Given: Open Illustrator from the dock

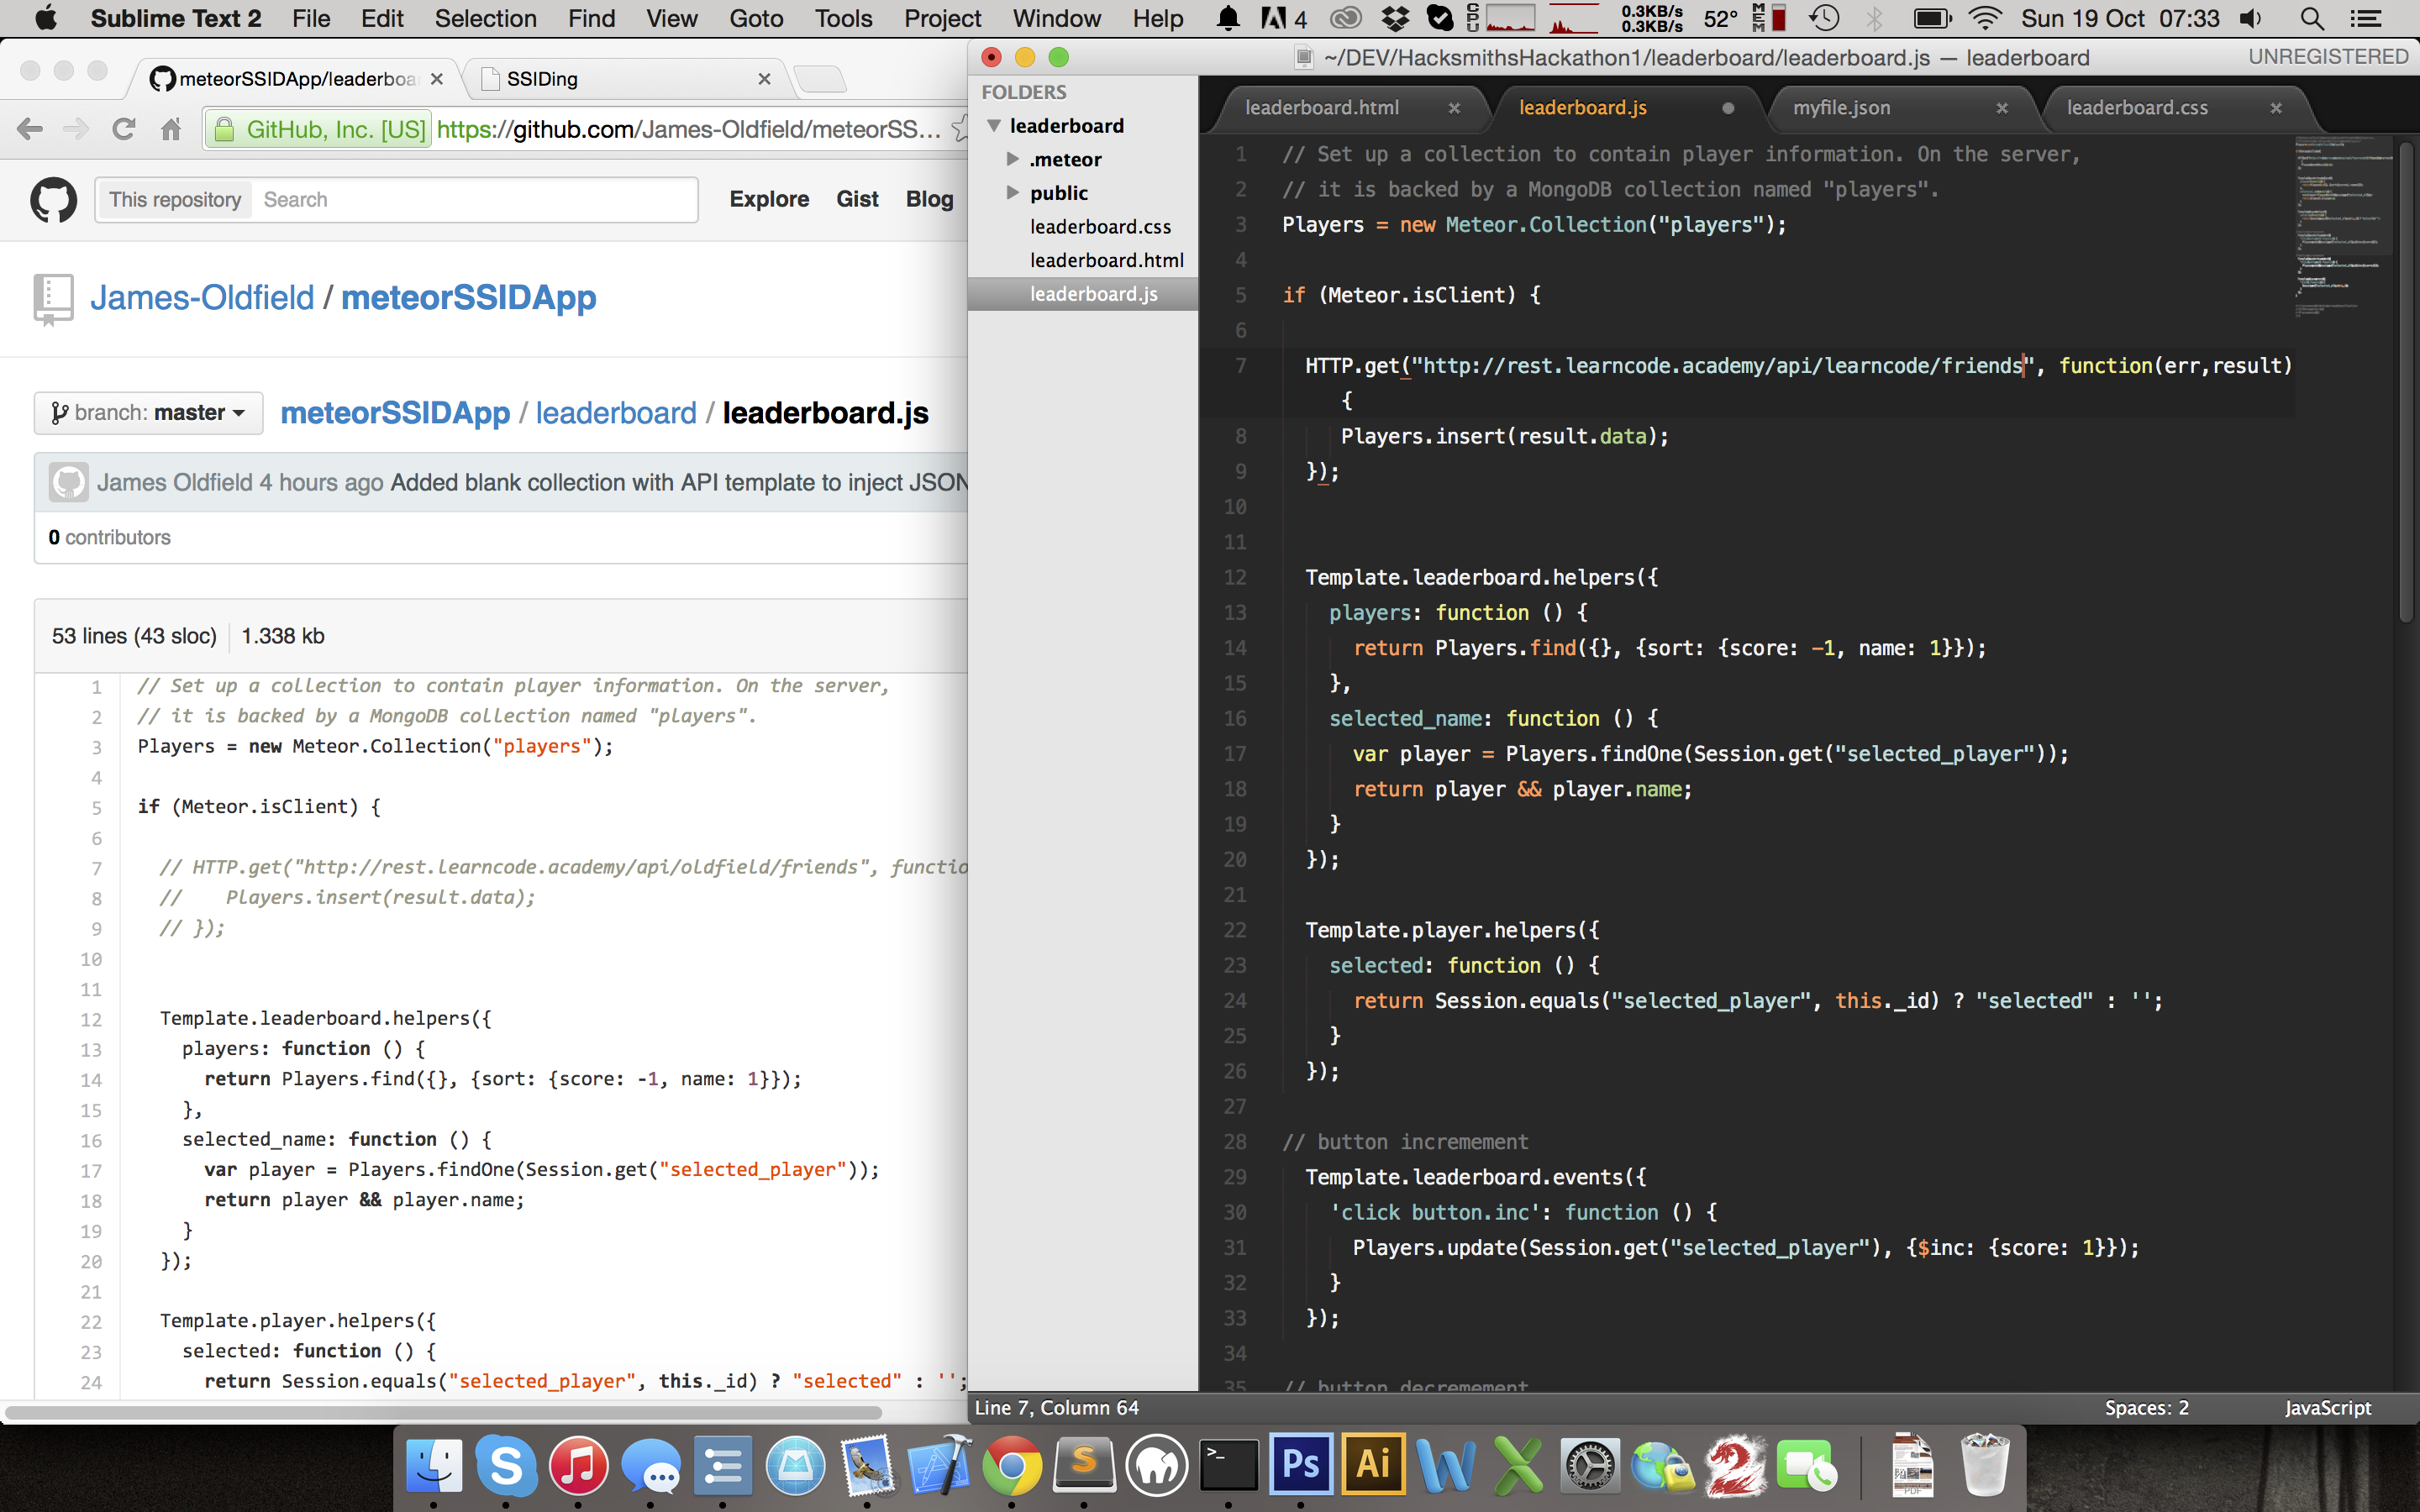Looking at the screenshot, I should pyautogui.click(x=1373, y=1465).
